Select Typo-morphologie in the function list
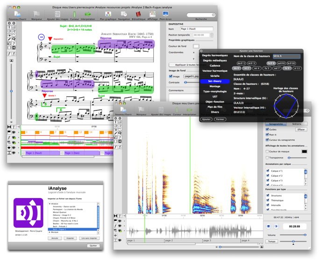The height and width of the screenshot is (260, 320). pos(215,91)
